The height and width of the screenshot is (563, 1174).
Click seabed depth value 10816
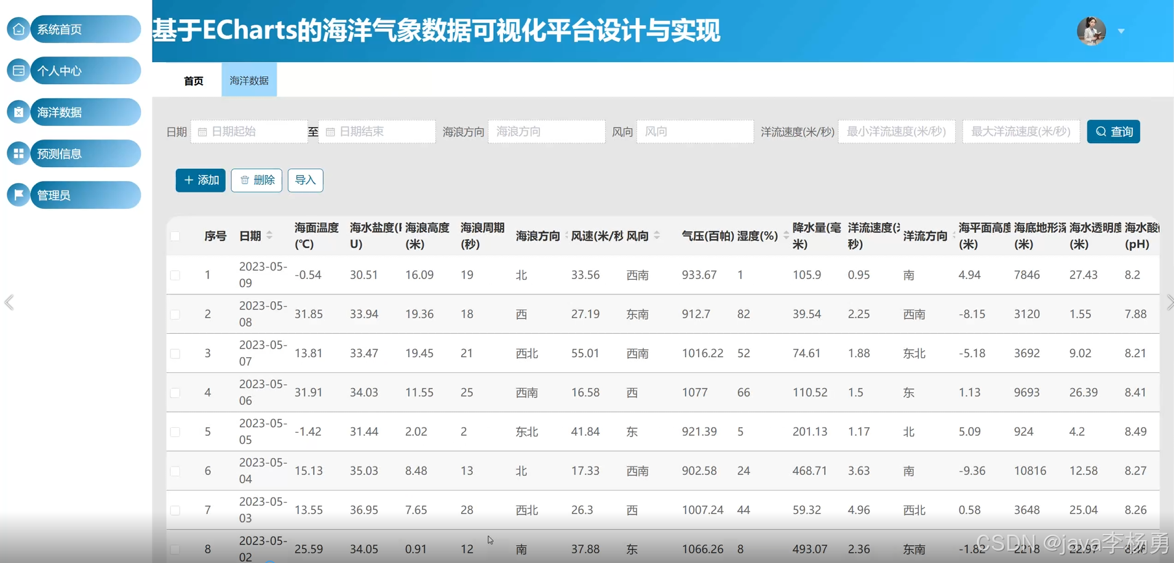pos(1030,471)
